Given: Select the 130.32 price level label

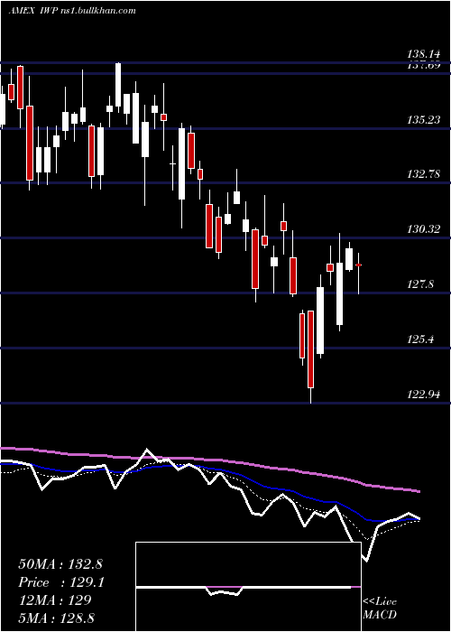Looking at the screenshot, I should pos(424,229).
